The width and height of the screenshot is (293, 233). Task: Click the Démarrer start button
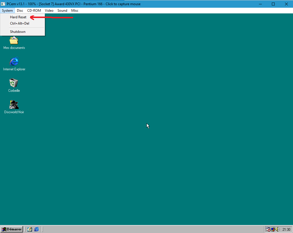coord(12,229)
